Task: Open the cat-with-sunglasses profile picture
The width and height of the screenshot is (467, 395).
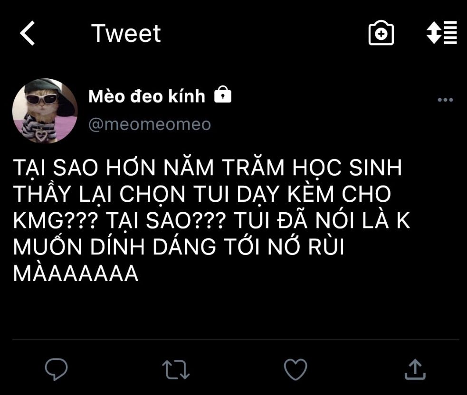Action: 45,111
